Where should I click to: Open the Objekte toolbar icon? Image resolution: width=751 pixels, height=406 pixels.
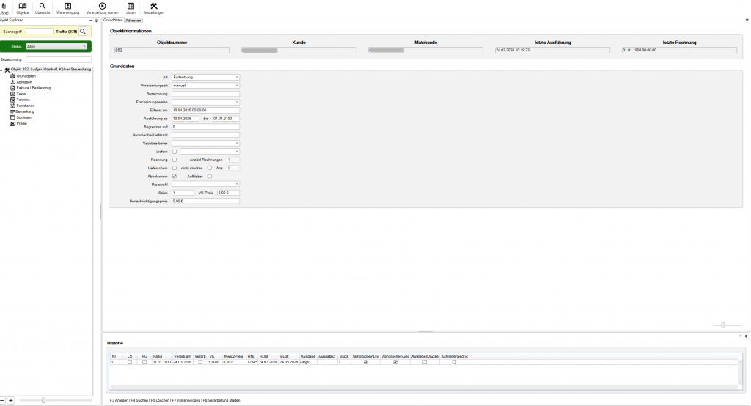coord(22,8)
